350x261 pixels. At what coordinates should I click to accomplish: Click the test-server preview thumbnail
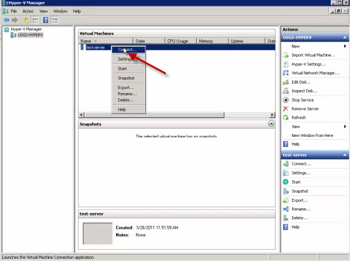(97, 233)
